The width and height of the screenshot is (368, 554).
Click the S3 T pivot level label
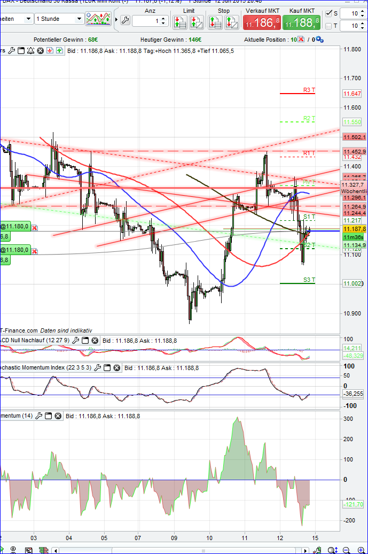(309, 280)
